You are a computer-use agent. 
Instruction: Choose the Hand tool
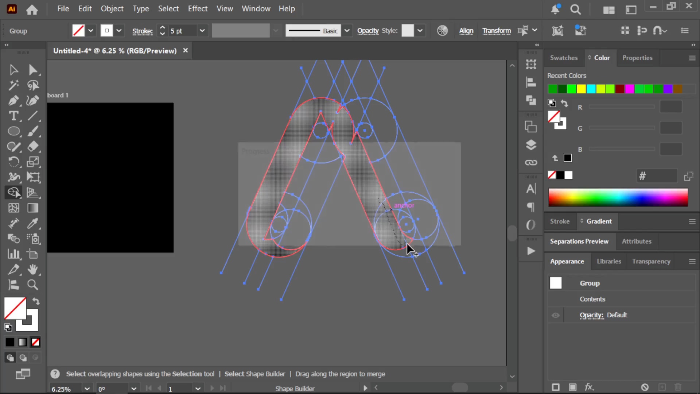33,270
